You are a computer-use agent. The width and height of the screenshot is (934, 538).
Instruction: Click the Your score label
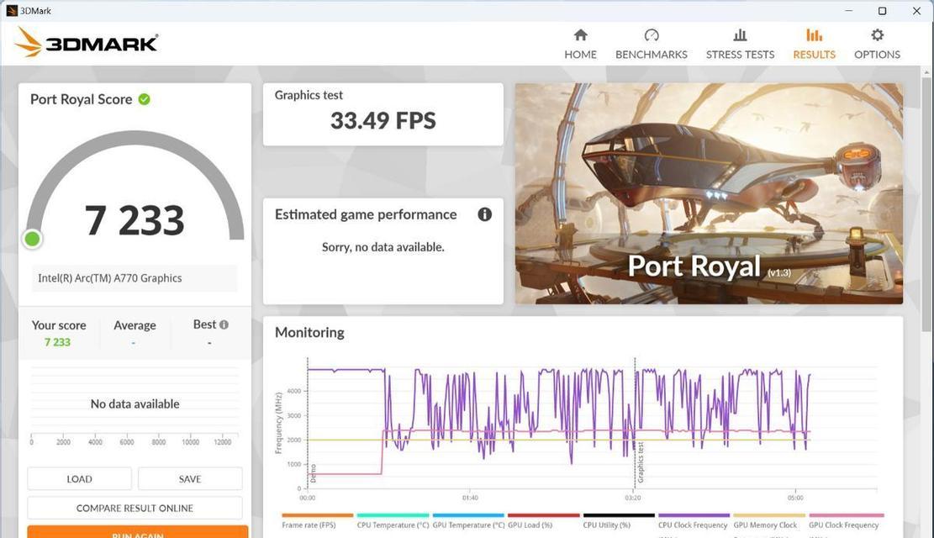click(58, 325)
